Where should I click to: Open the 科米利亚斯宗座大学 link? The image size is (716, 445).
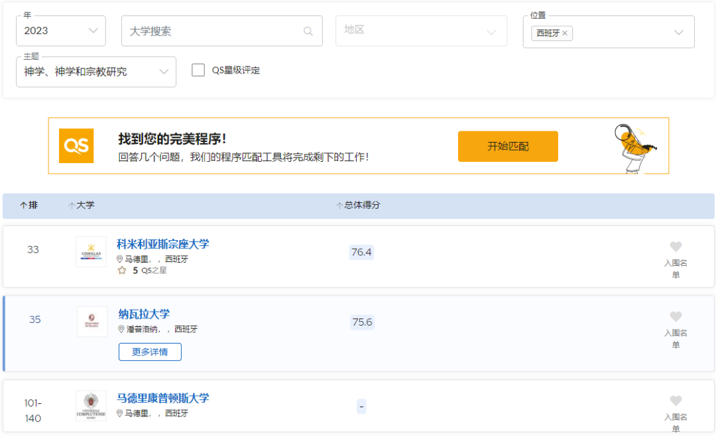163,244
